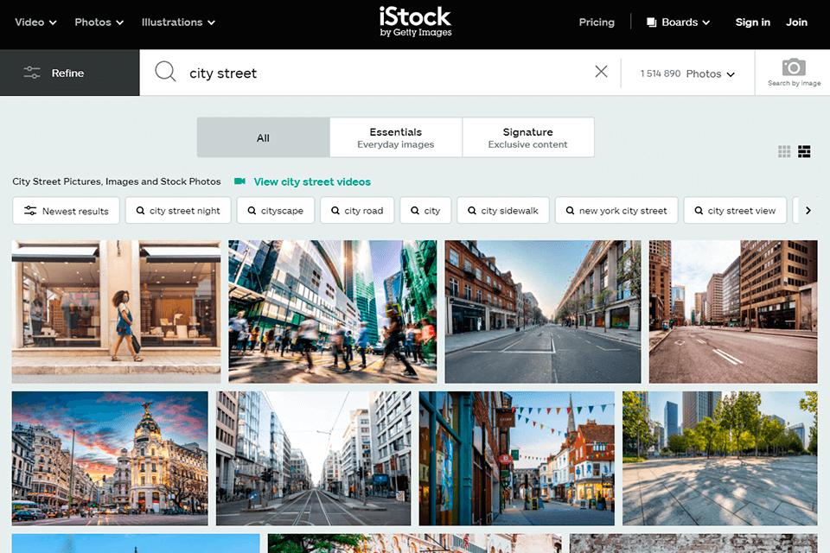Viewport: 830px width, 553px height.
Task: Open the Pricing page
Action: [597, 22]
